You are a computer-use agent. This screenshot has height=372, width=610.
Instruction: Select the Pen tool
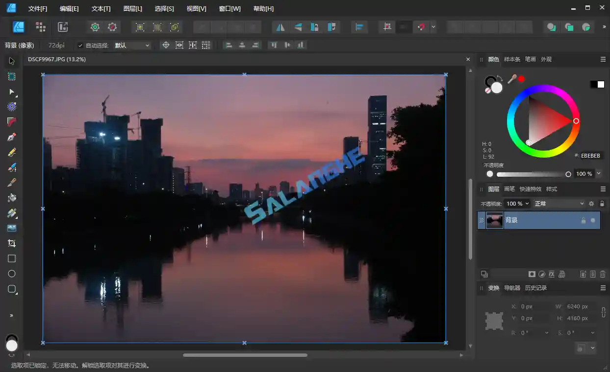12,137
